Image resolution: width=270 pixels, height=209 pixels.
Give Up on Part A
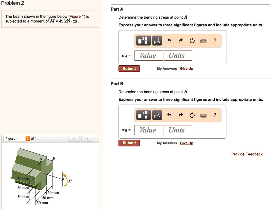click(x=186, y=69)
